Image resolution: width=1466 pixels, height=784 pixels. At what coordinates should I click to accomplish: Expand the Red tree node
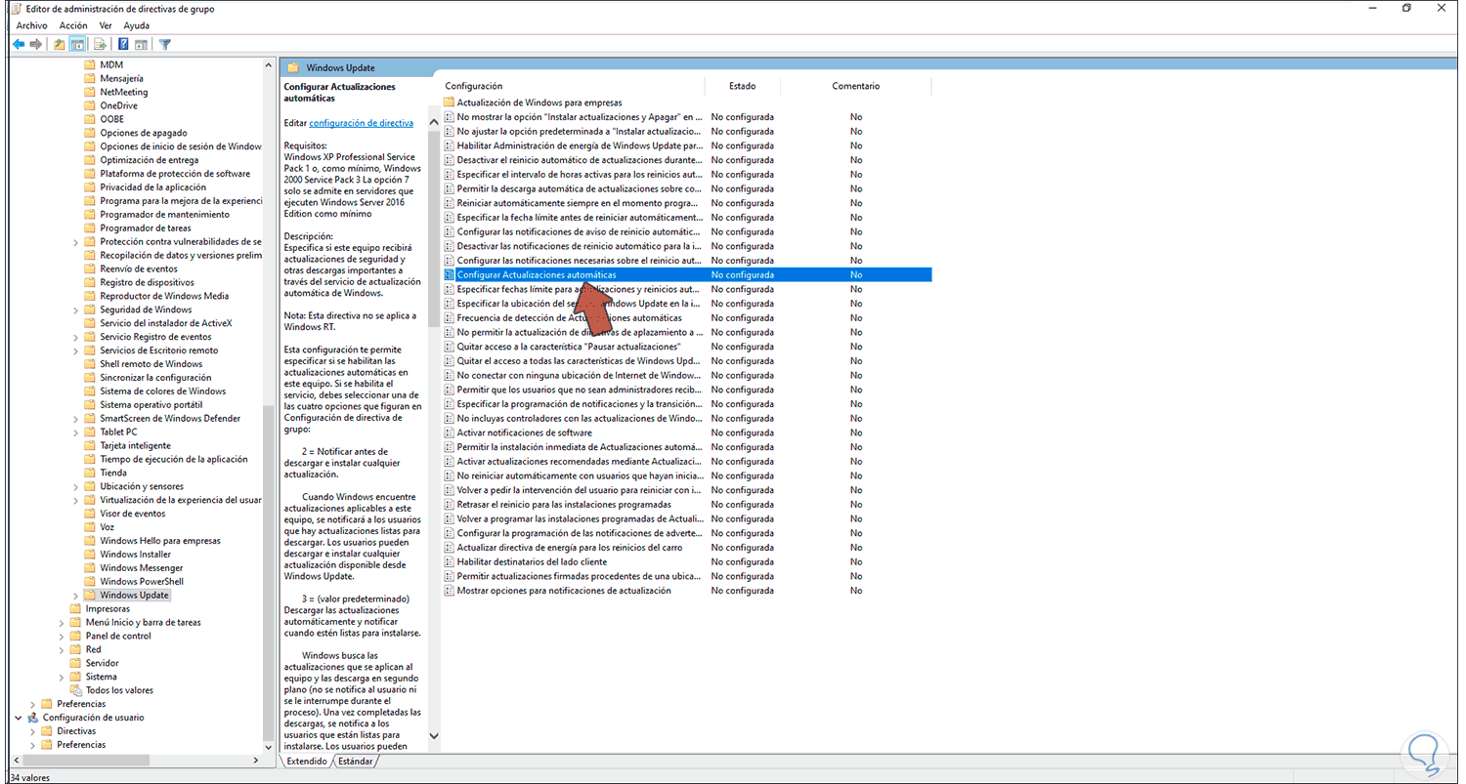pos(62,649)
